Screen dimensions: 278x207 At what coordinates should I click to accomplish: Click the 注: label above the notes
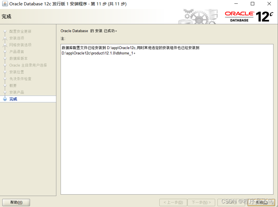click(x=63, y=39)
